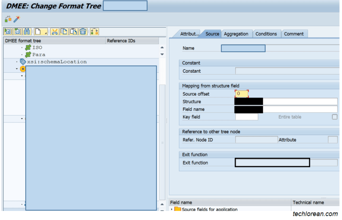Click the Name input field
Image resolution: width=342 pixels, height=220 pixels.
pos(243,48)
